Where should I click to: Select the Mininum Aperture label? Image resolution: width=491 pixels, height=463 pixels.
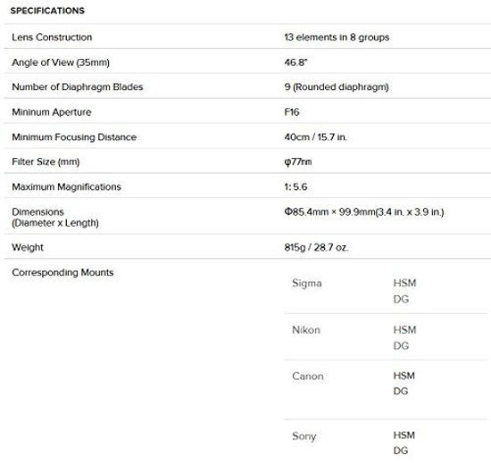pyautogui.click(x=52, y=112)
